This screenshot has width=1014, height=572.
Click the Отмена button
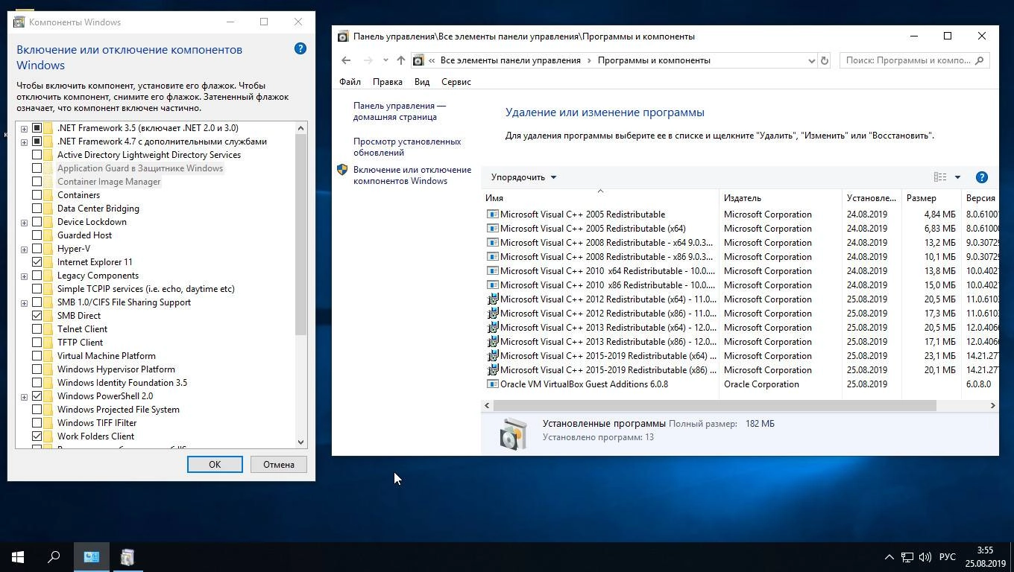click(x=279, y=464)
